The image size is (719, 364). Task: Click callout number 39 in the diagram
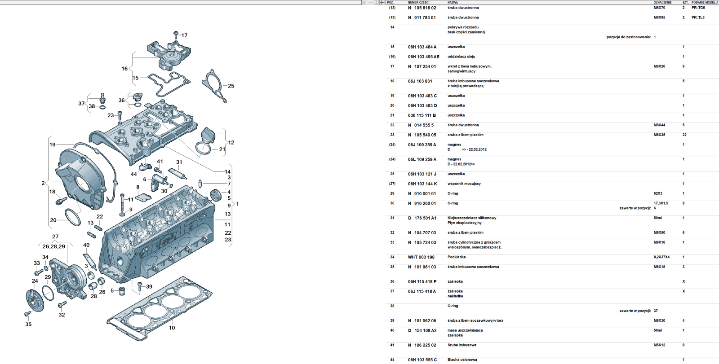click(149, 286)
